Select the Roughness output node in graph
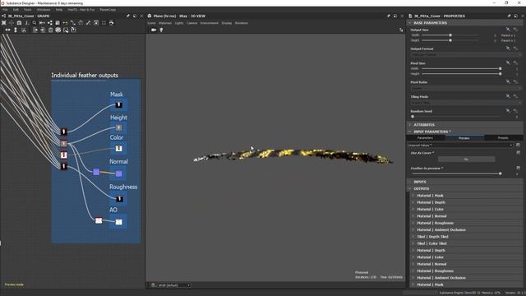 pos(119,199)
